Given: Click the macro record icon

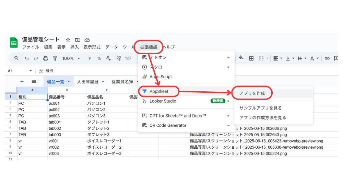Looking at the screenshot, I should tap(144, 67).
